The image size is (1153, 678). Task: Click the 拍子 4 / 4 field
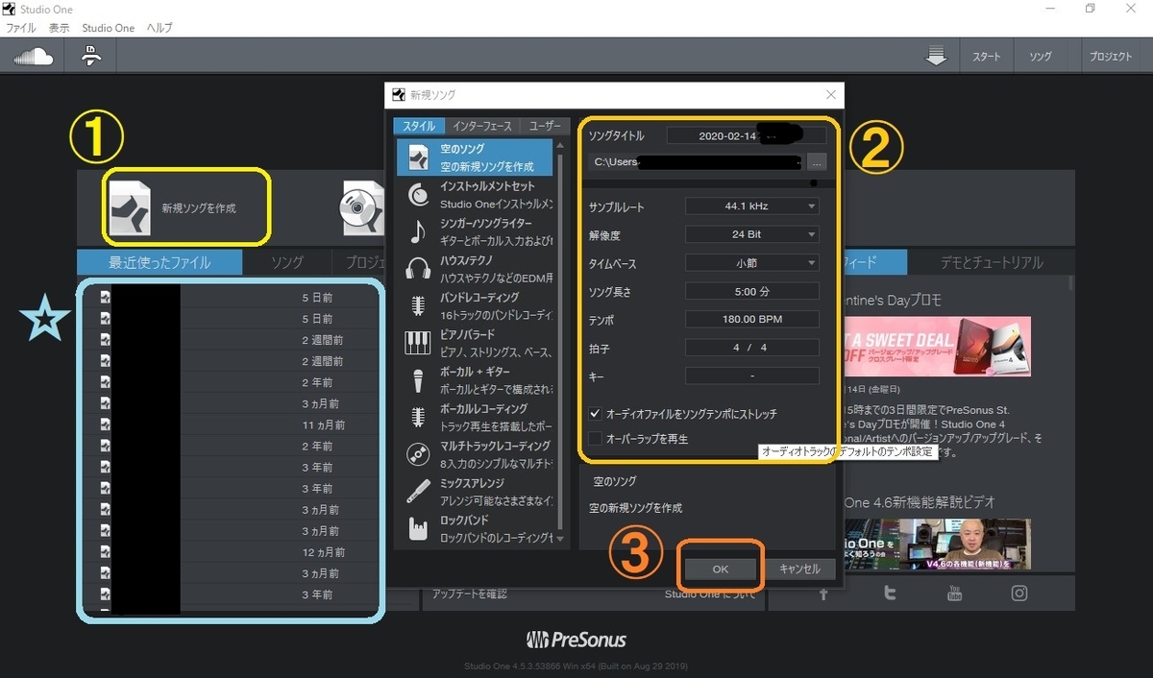click(752, 348)
